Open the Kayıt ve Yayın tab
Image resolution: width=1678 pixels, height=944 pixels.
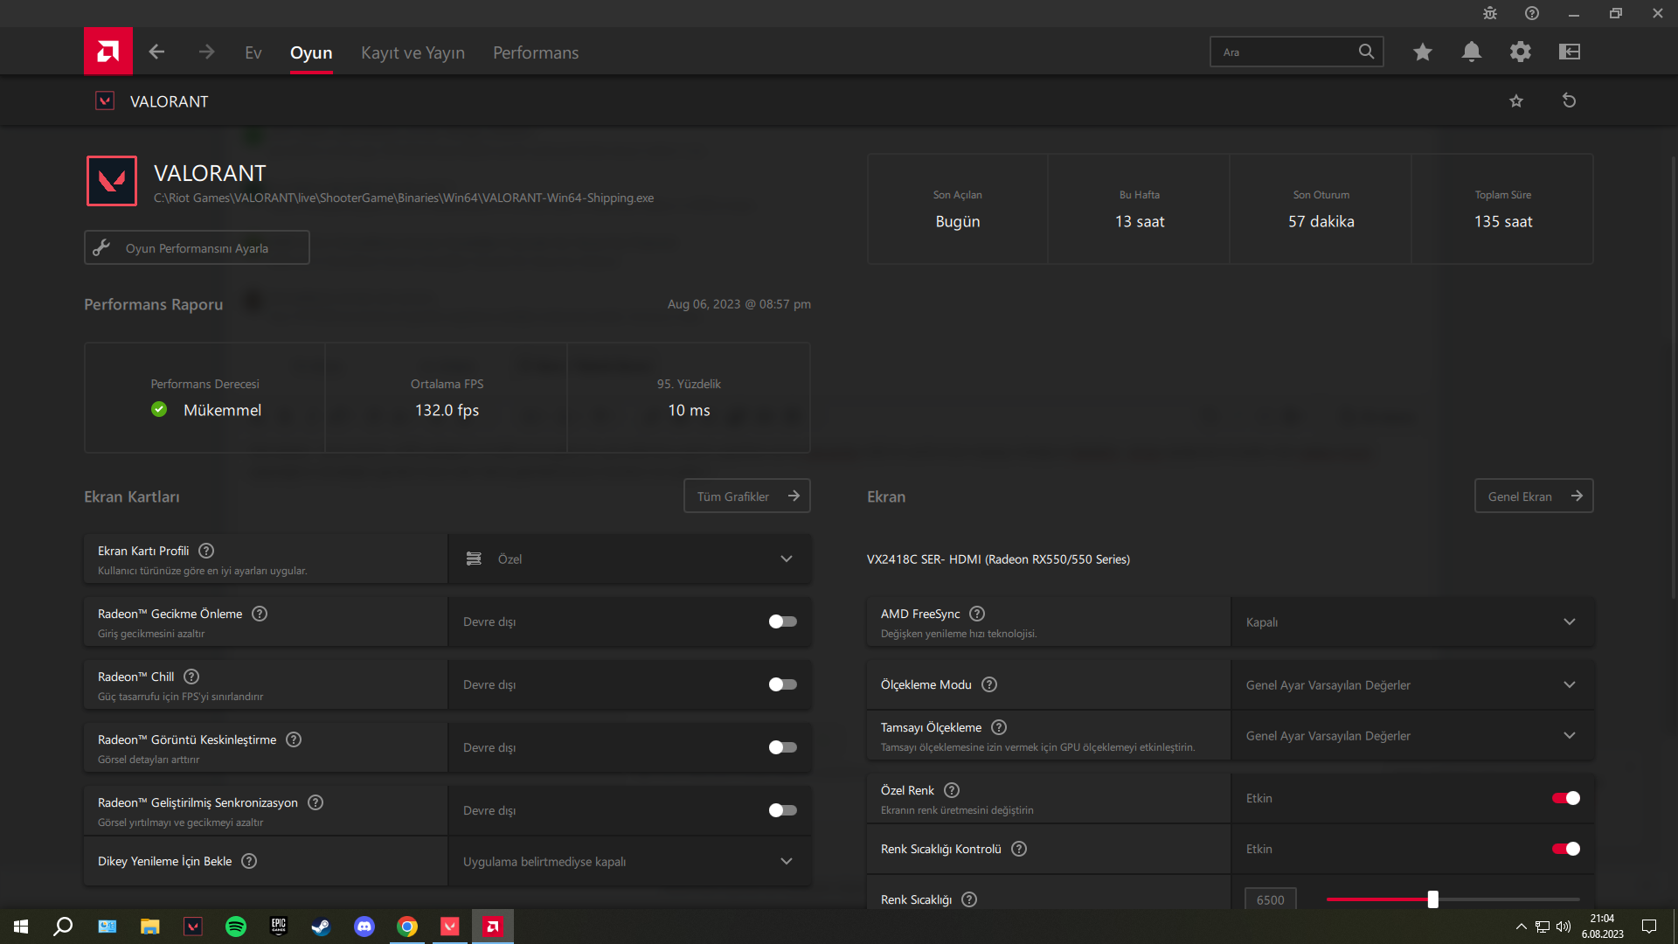tap(413, 52)
